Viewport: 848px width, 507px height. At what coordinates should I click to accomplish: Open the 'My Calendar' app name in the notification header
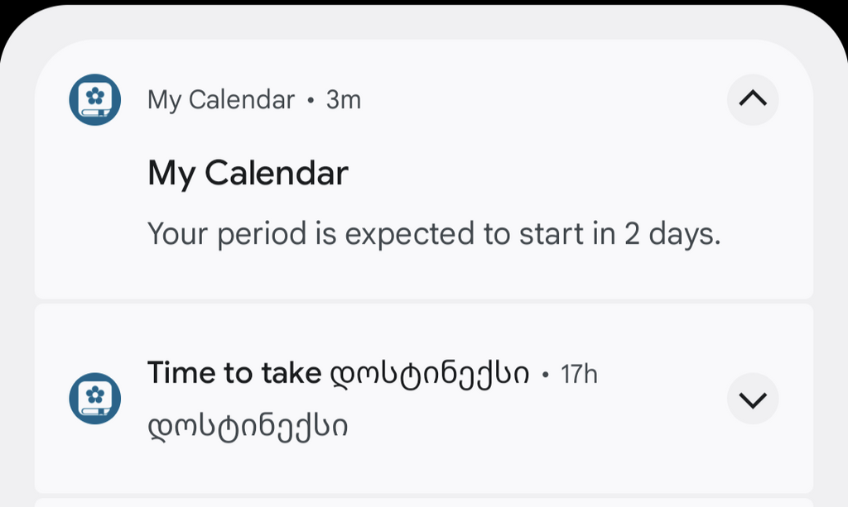221,100
